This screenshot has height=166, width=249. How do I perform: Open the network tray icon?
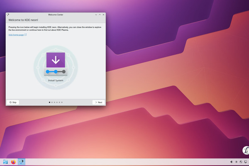241,161
